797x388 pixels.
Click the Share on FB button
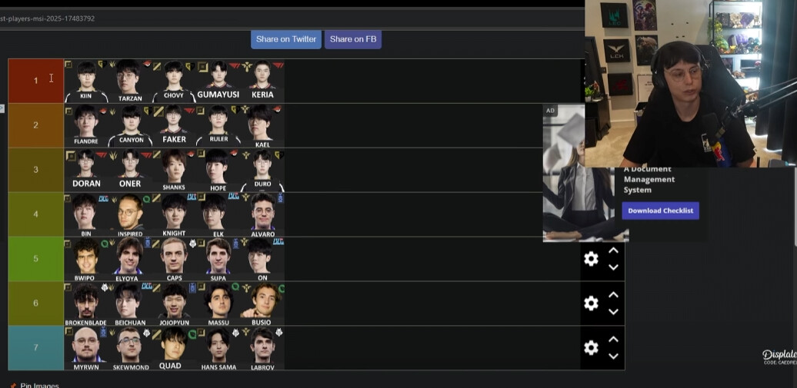(353, 39)
